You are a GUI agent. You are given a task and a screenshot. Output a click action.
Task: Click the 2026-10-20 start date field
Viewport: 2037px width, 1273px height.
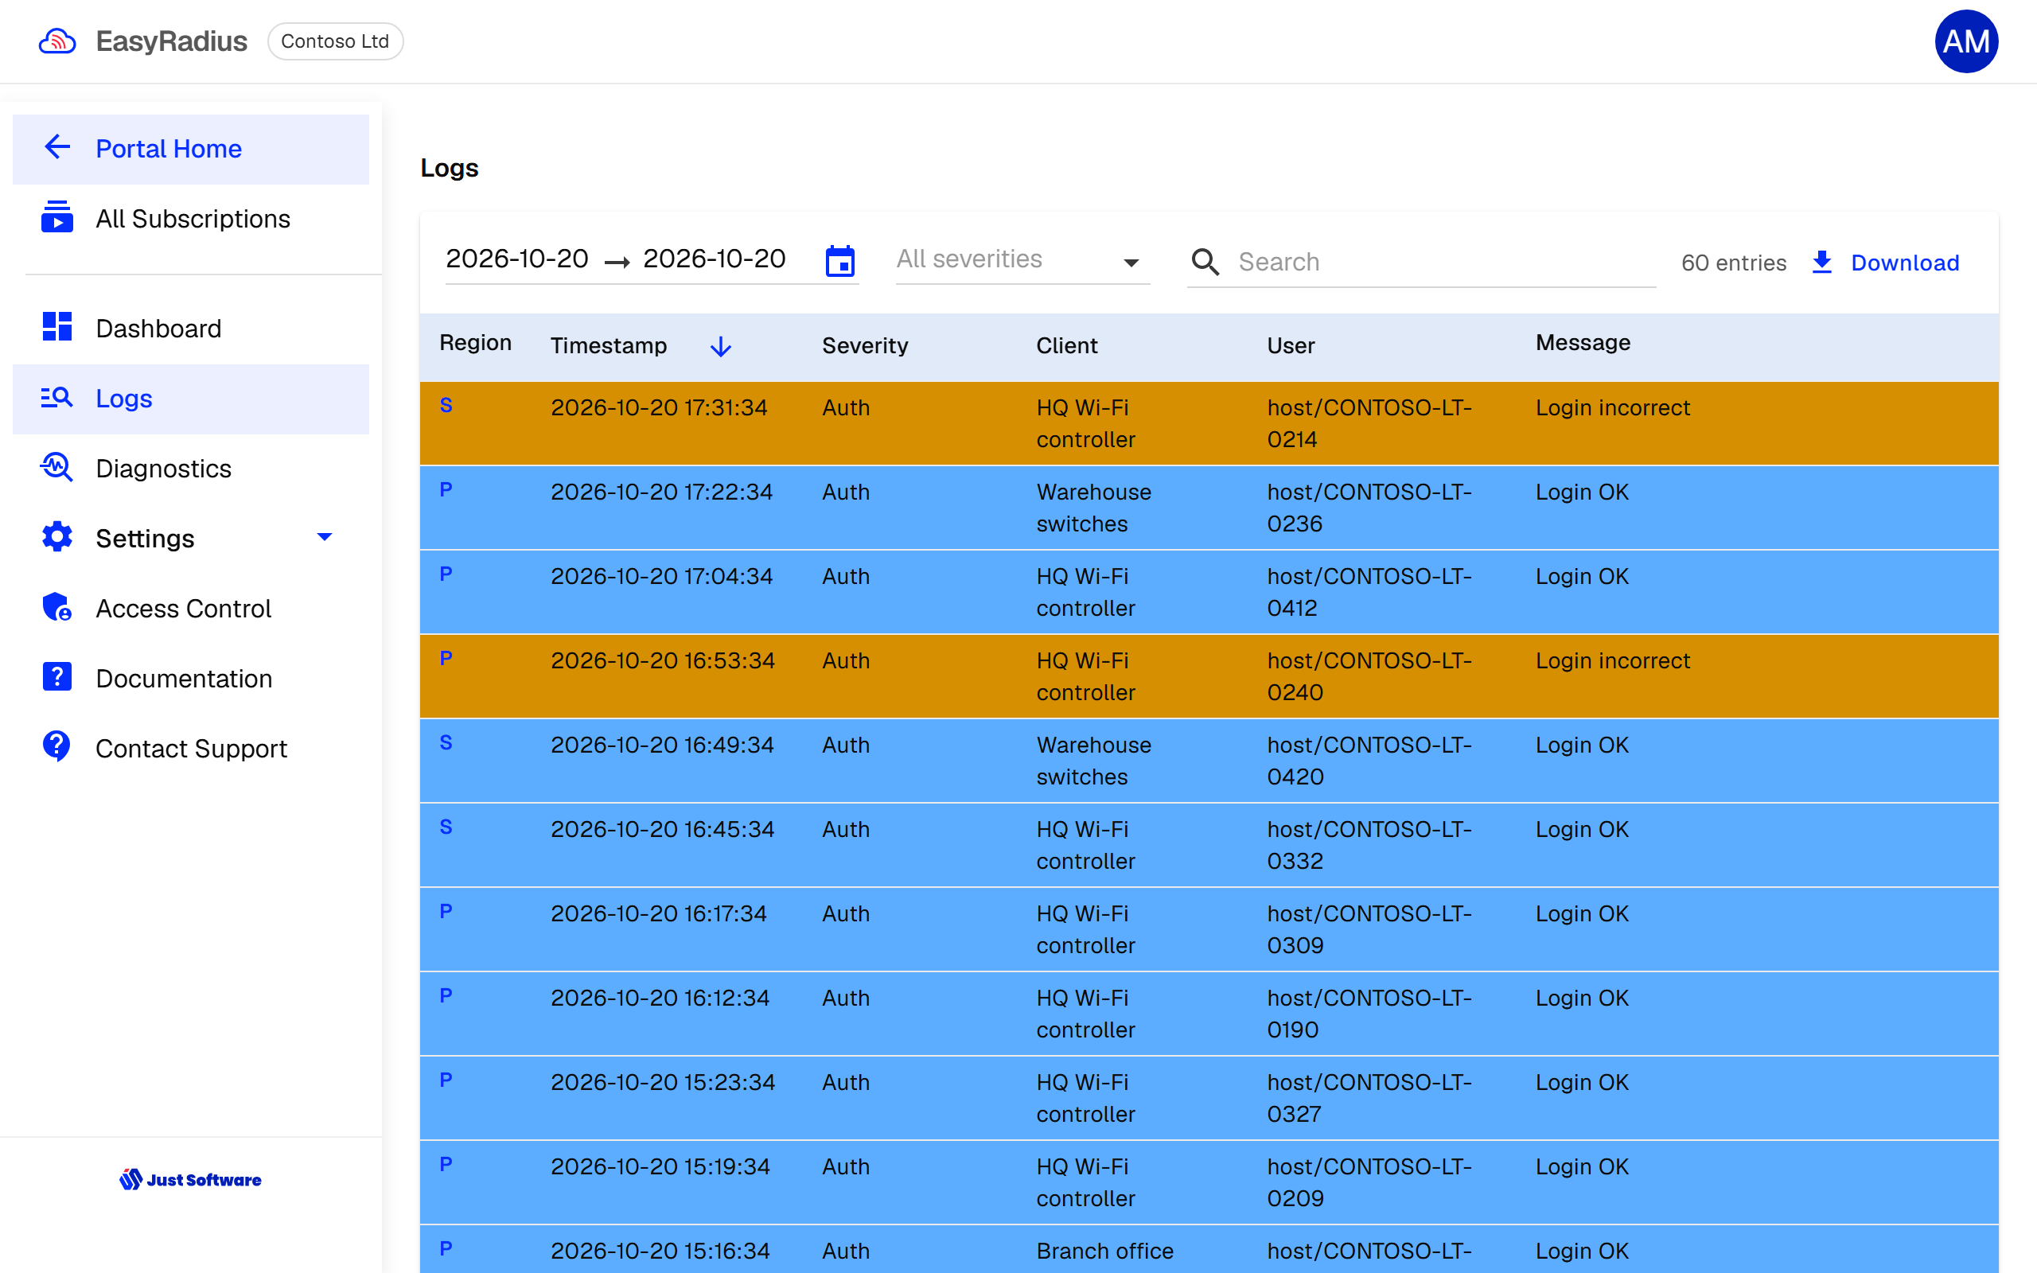(517, 259)
